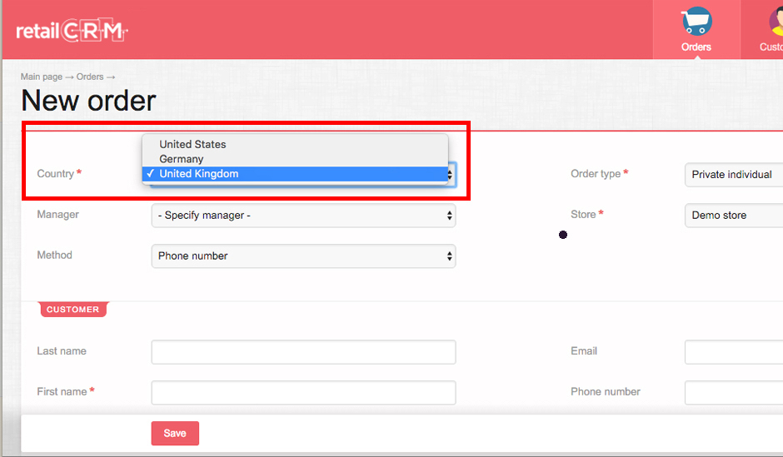Click the Store field label

pyautogui.click(x=583, y=215)
